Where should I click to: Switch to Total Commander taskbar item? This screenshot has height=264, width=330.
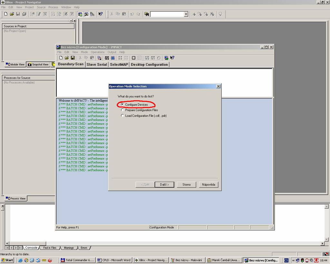click(x=77, y=260)
